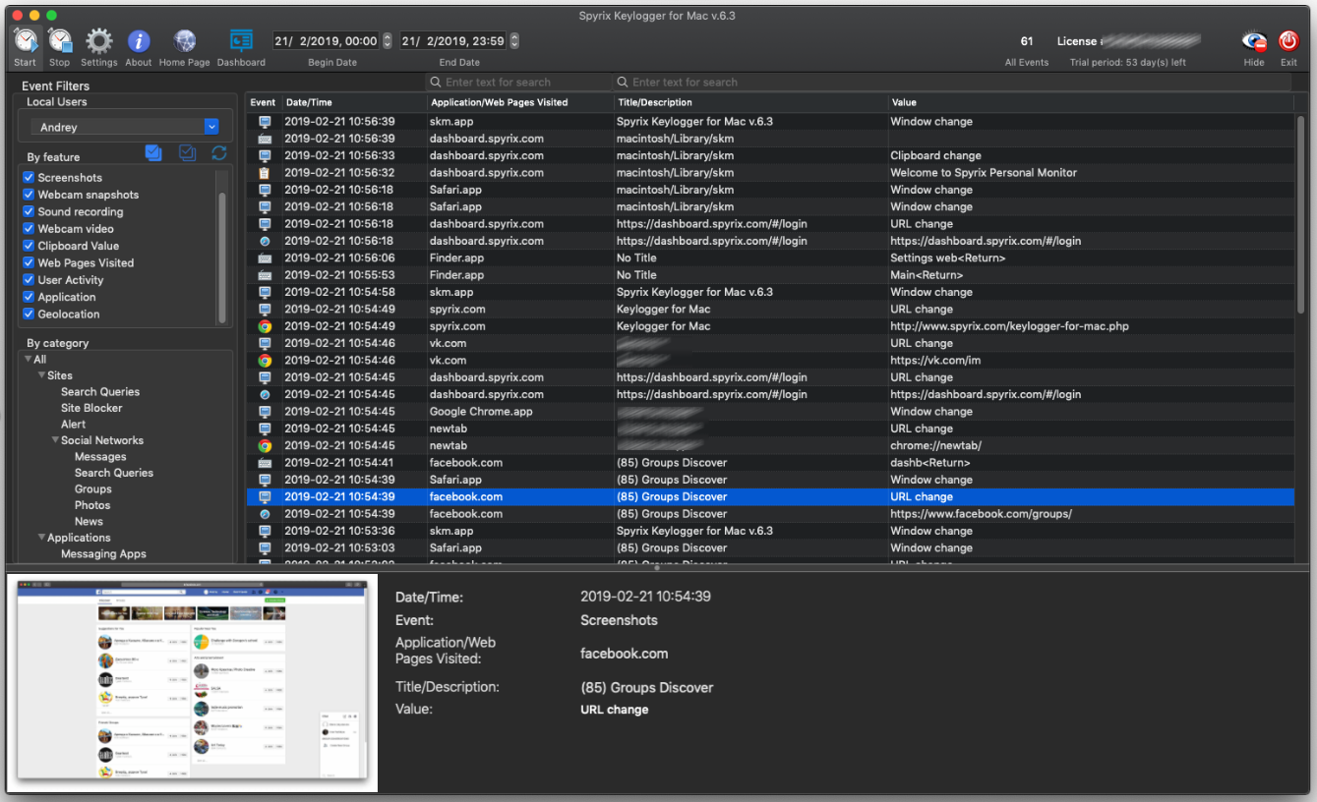Click the keyboard icon in the 10:54:41 facebook.com row
This screenshot has width=1317, height=802.
click(x=265, y=463)
